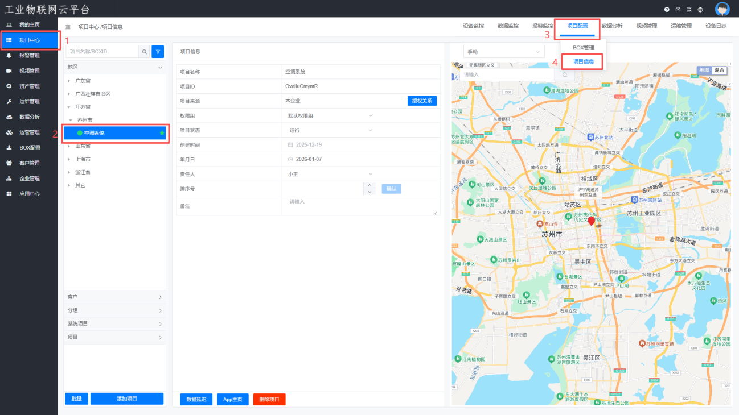Open the mail messages icon
This screenshot has height=415, width=739.
pos(678,10)
